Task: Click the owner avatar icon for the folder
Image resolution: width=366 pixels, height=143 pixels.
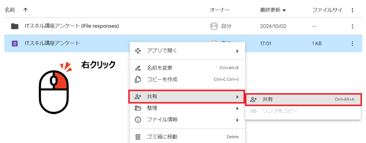Action: coord(214,26)
